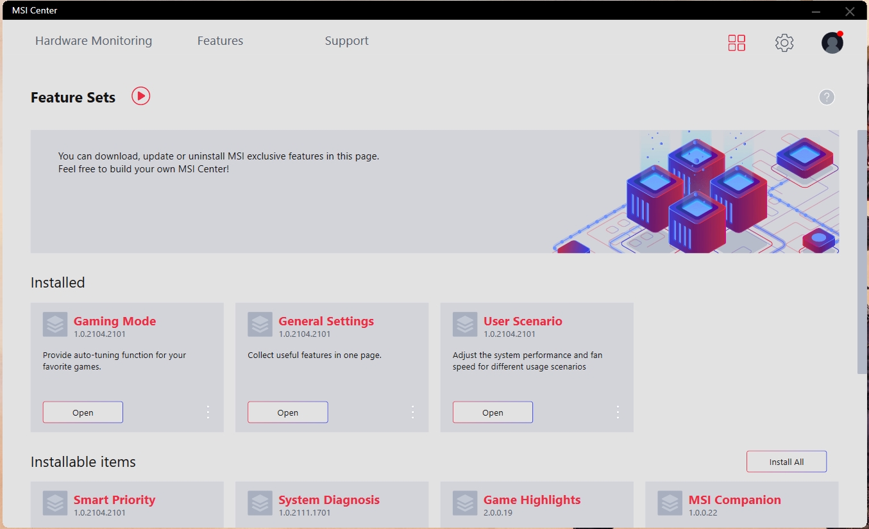Click the MSI Companion layers icon
This screenshot has height=529, width=869.
coord(670,503)
